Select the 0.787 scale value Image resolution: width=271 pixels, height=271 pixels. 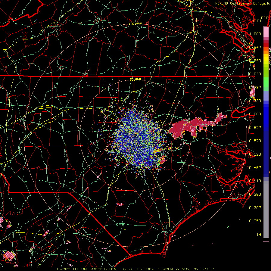255,87
